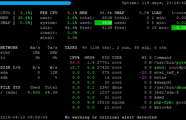Select process PID 27701

103,62
